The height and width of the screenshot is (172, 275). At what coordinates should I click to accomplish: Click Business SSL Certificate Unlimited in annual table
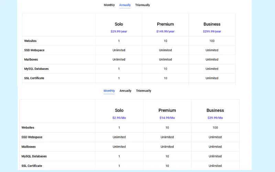coord(212,78)
